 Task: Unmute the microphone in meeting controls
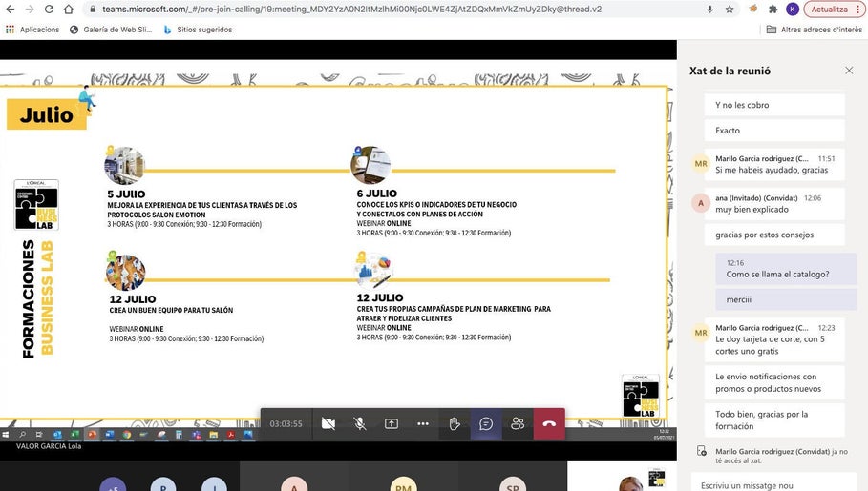click(360, 423)
